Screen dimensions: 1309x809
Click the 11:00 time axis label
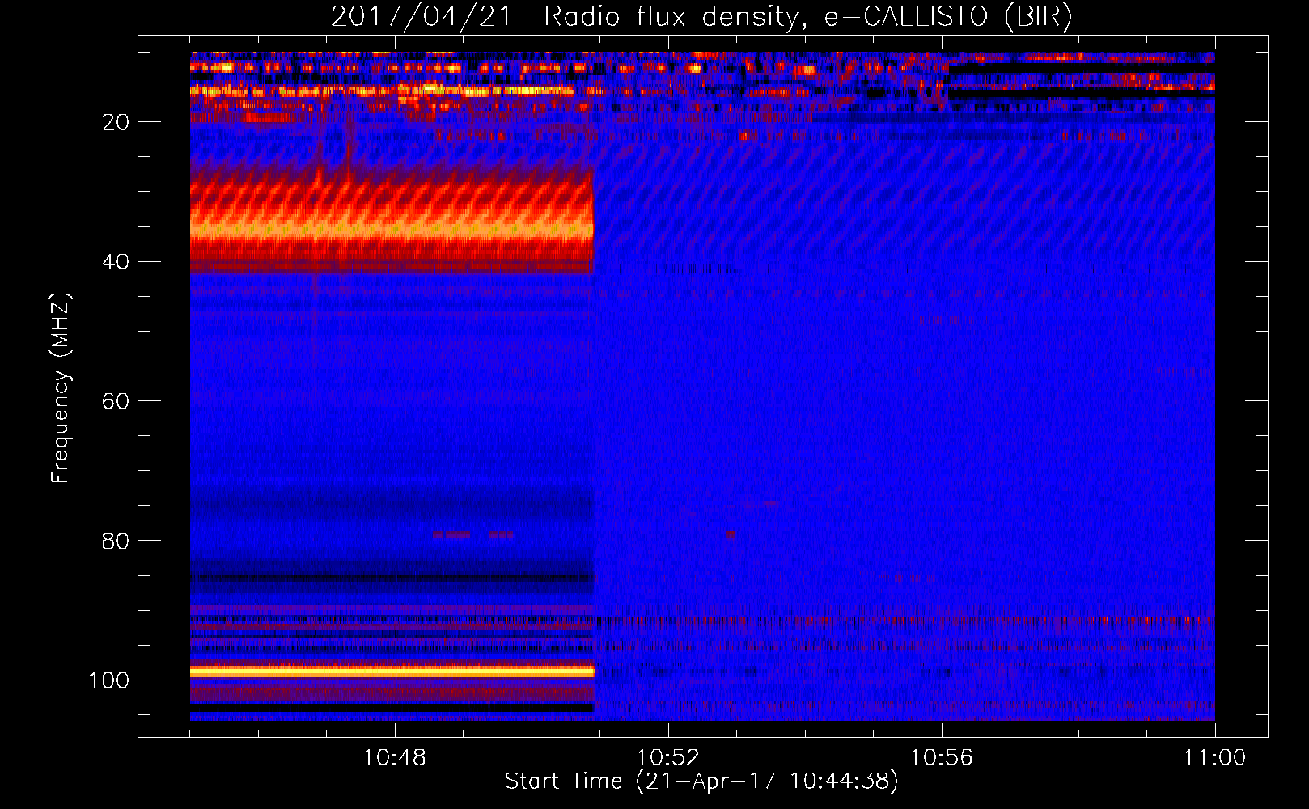point(1215,758)
